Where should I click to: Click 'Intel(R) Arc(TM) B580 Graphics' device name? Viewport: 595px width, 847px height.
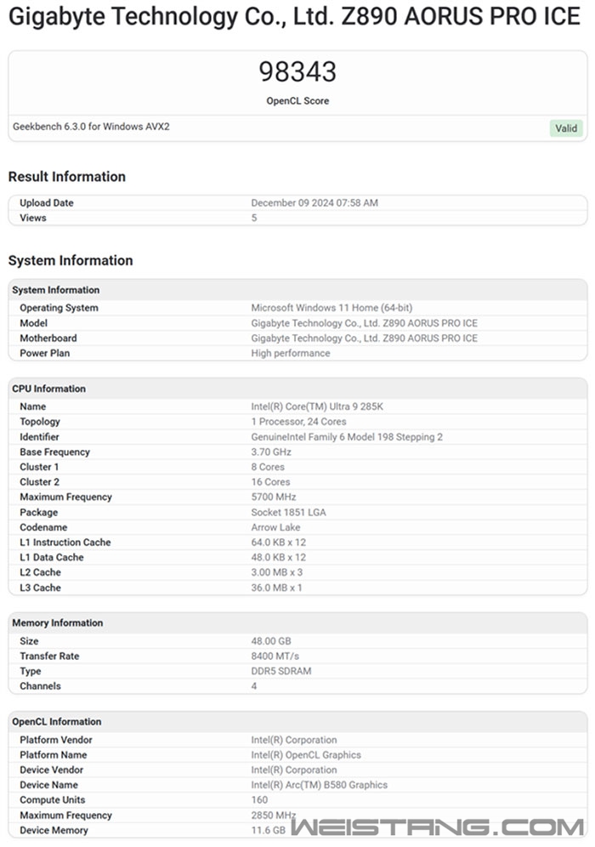tap(319, 785)
